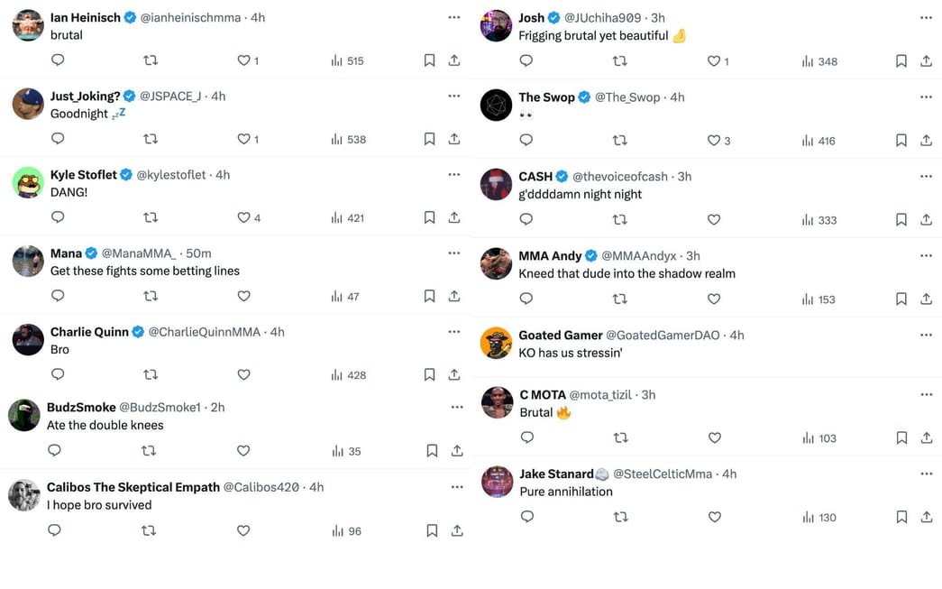942x589 pixels.
Task: Open more options on Josh's tweet
Action: (926, 18)
